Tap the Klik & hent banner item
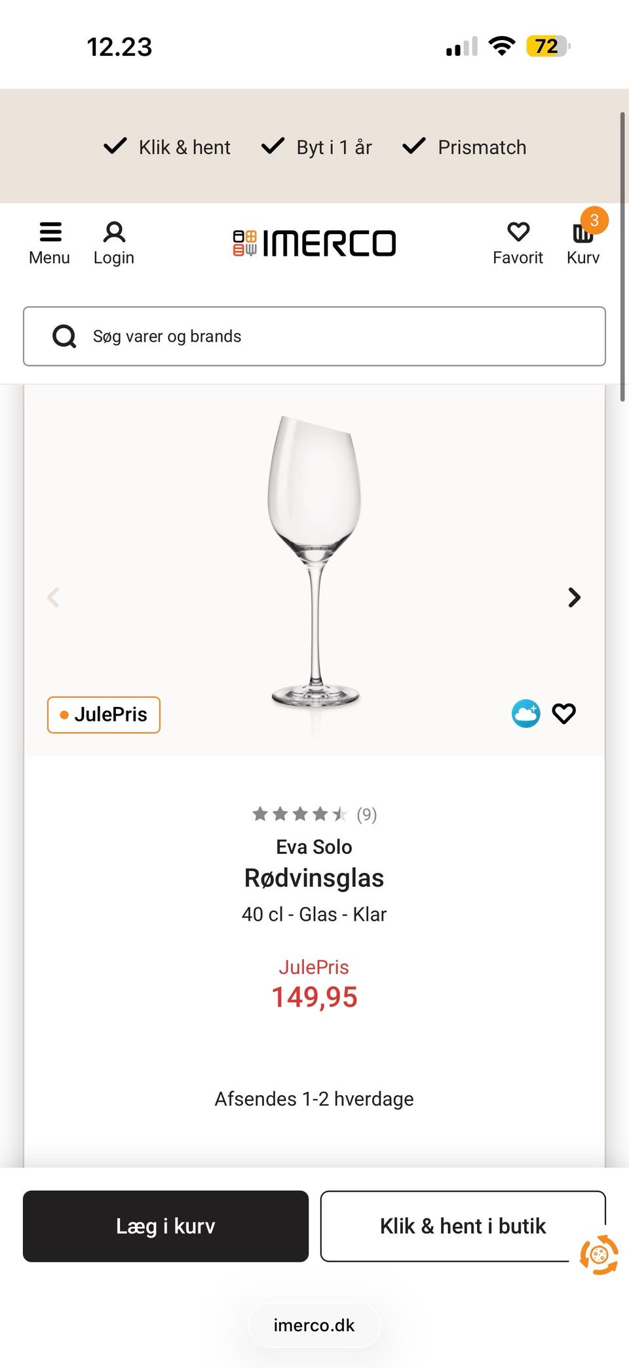The height and width of the screenshot is (1368, 629). 168,147
